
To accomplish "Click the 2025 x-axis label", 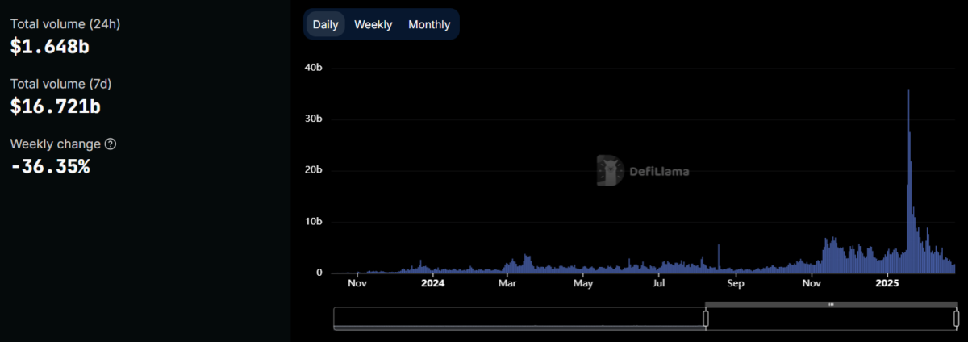I will pos(887,283).
